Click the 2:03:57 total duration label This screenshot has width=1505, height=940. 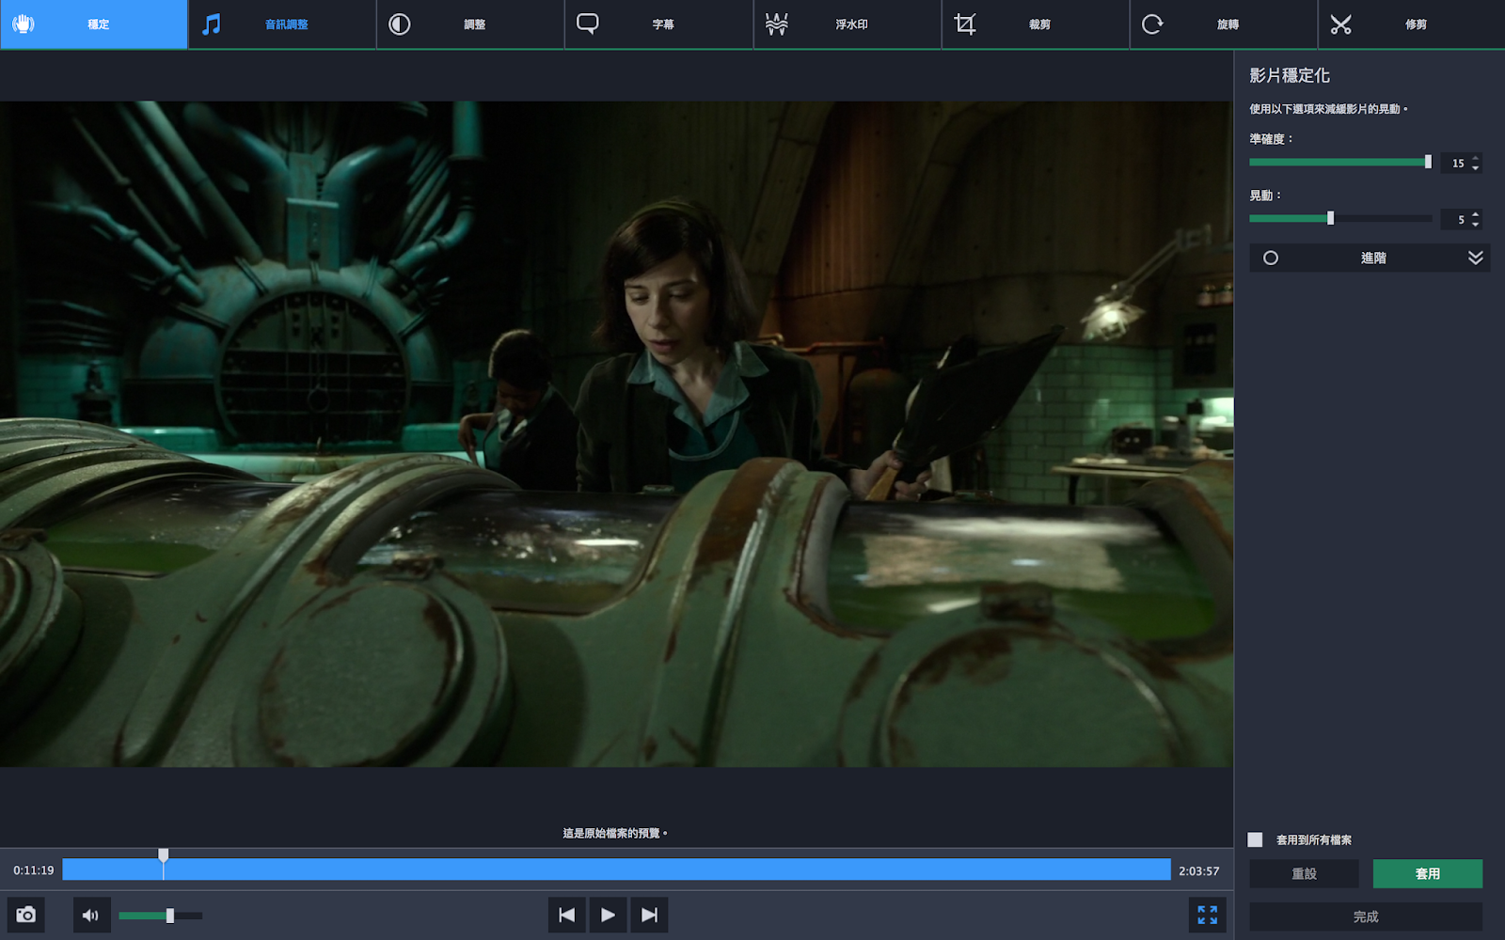point(1199,870)
